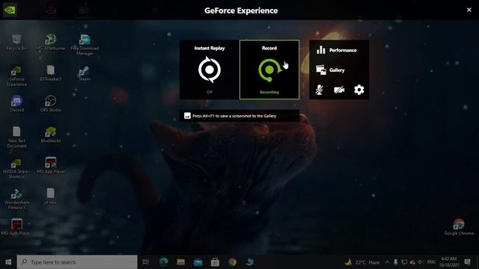
Task: Select the Google Chrome desktop icon
Action: 459,227
